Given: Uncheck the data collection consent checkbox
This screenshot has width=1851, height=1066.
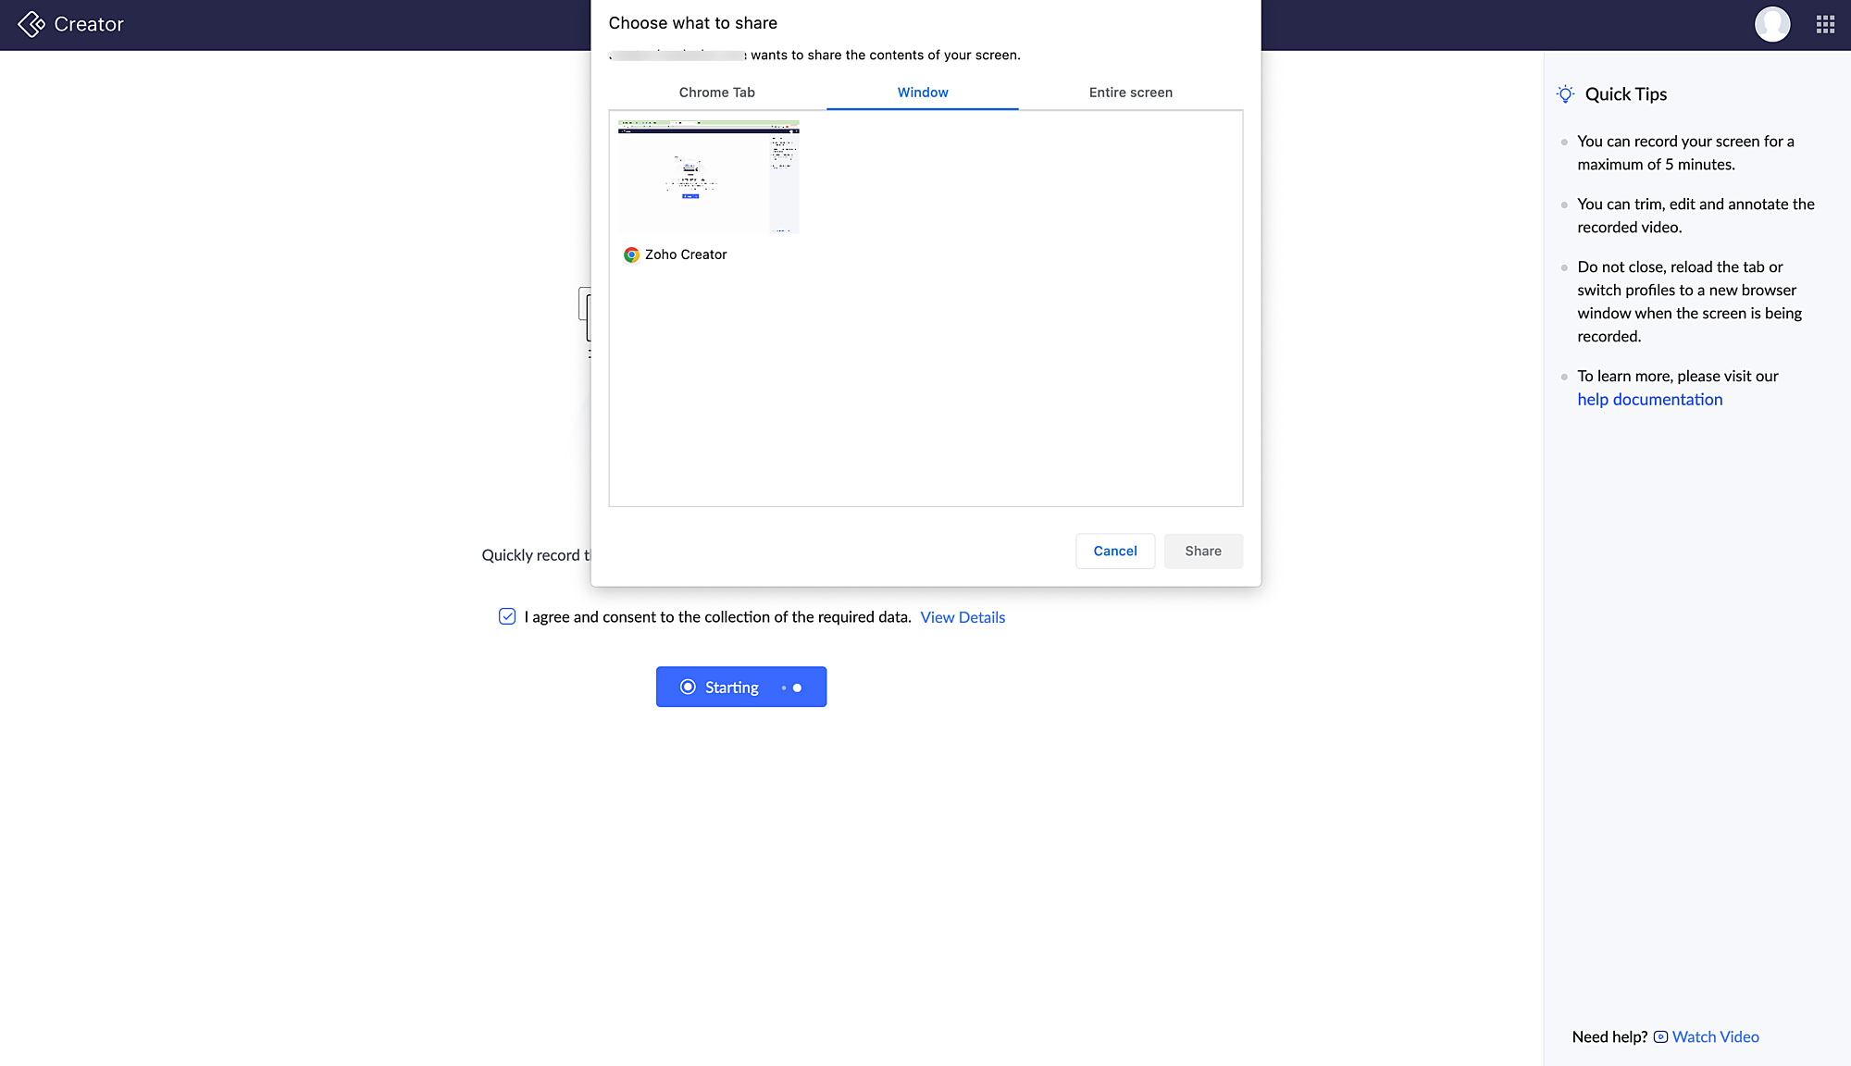Looking at the screenshot, I should click(507, 616).
